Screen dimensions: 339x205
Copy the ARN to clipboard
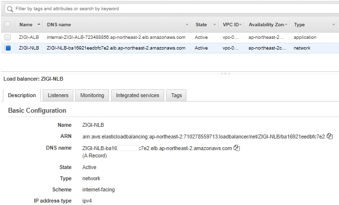pyautogui.click(x=329, y=136)
